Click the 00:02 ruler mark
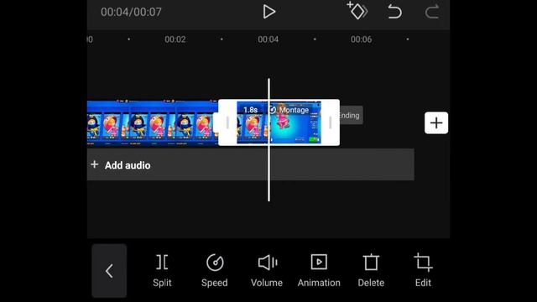This screenshot has width=537, height=302. click(x=175, y=39)
